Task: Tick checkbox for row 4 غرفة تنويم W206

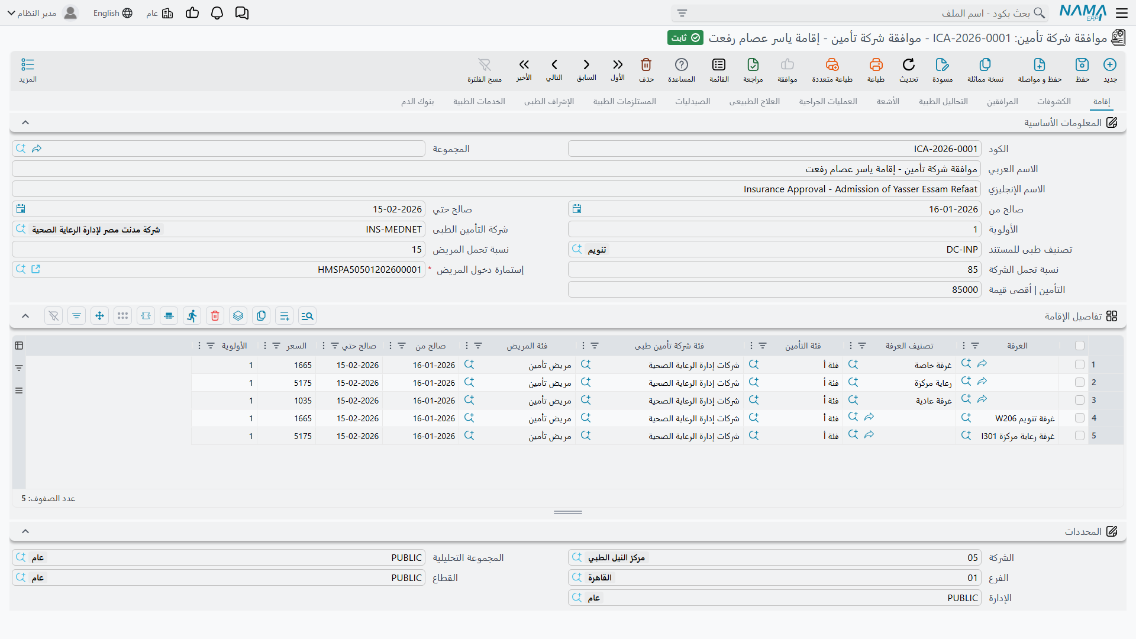Action: point(1080,418)
